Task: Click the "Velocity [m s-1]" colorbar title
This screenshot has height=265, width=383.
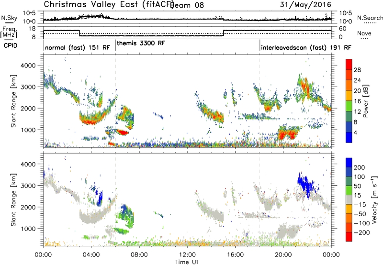Action: tap(374, 200)
